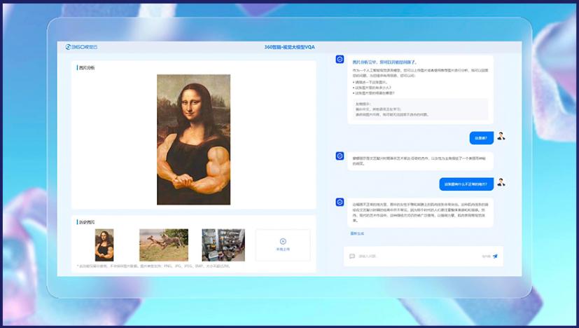
Task: Click the plus icon for local upload
Action: (283, 241)
